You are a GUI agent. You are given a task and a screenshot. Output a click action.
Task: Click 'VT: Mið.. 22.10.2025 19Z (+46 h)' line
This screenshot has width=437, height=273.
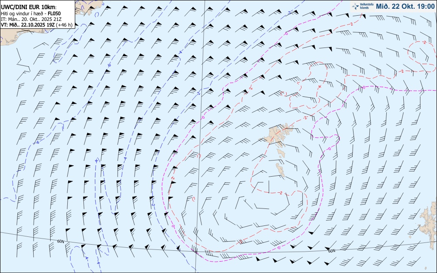[37, 25]
